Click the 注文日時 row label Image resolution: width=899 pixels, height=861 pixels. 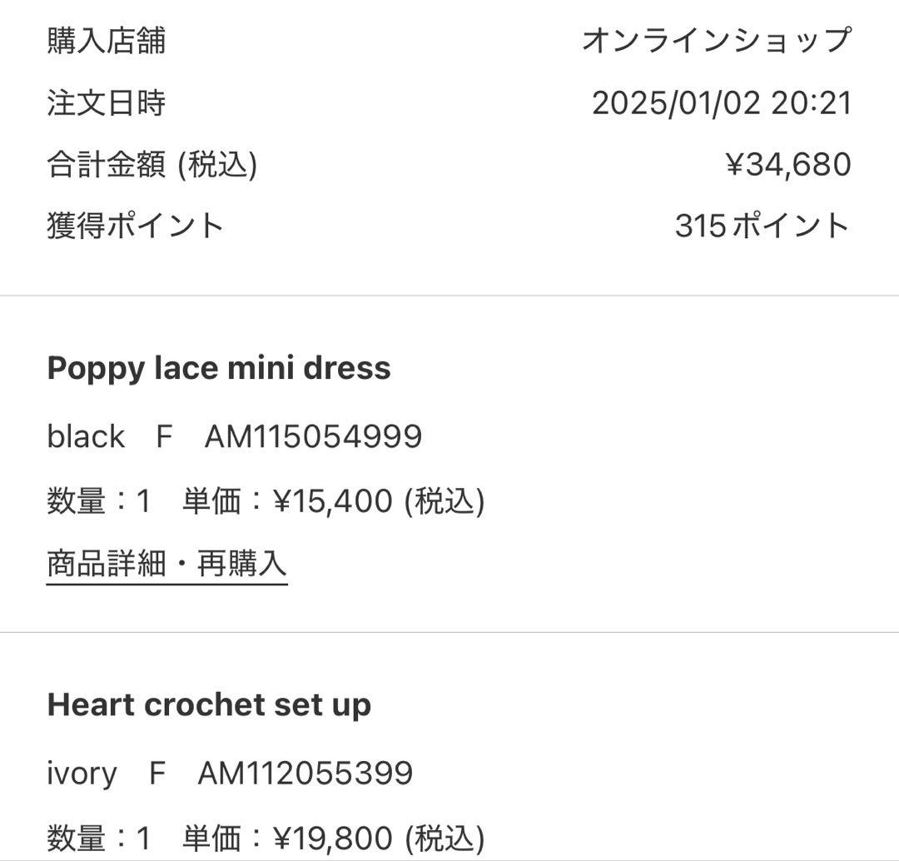104,103
